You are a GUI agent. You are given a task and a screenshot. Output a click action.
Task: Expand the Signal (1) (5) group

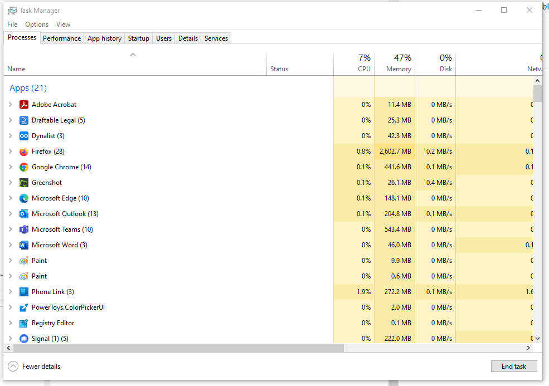coord(11,339)
